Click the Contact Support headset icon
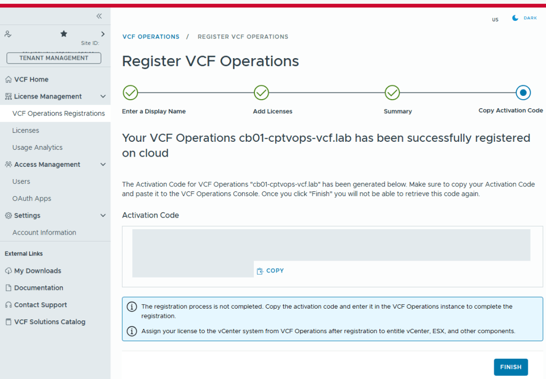This screenshot has height=379, width=546. click(8, 305)
